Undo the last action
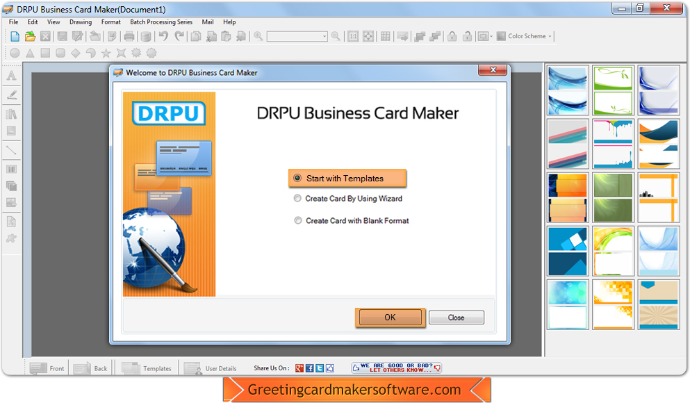This screenshot has width=690, height=403. (163, 36)
